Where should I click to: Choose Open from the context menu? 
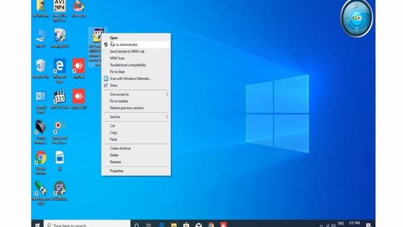(136, 38)
